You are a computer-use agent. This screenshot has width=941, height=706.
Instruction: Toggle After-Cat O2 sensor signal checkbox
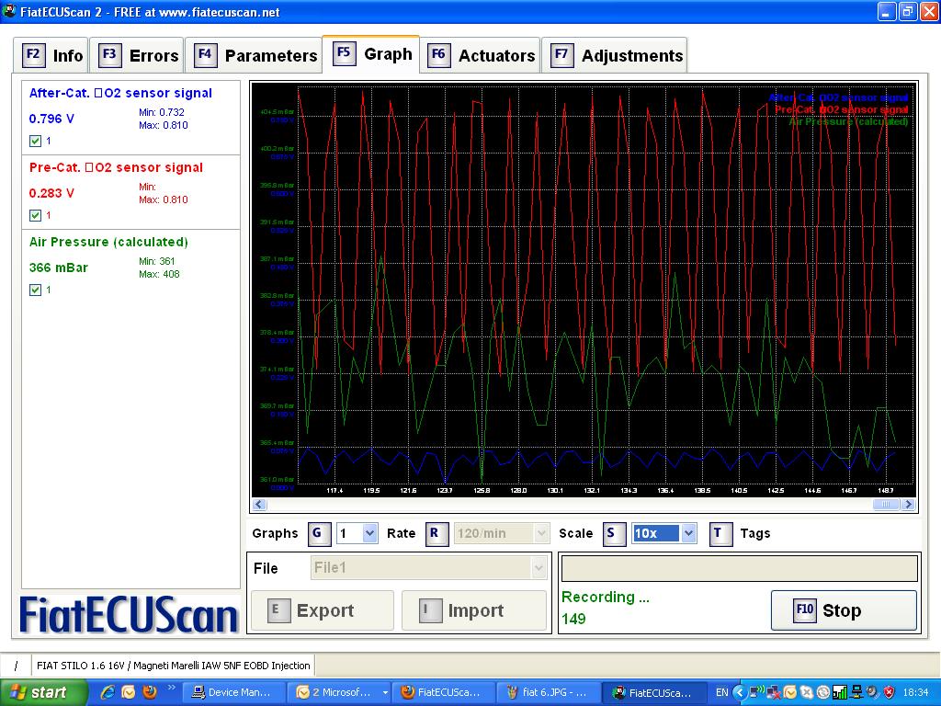pyautogui.click(x=36, y=141)
